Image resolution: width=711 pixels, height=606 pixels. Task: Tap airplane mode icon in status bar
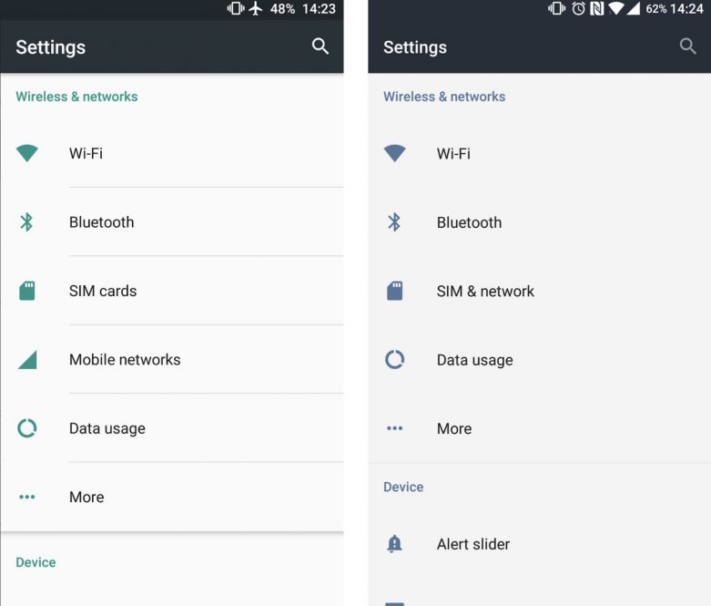click(256, 8)
